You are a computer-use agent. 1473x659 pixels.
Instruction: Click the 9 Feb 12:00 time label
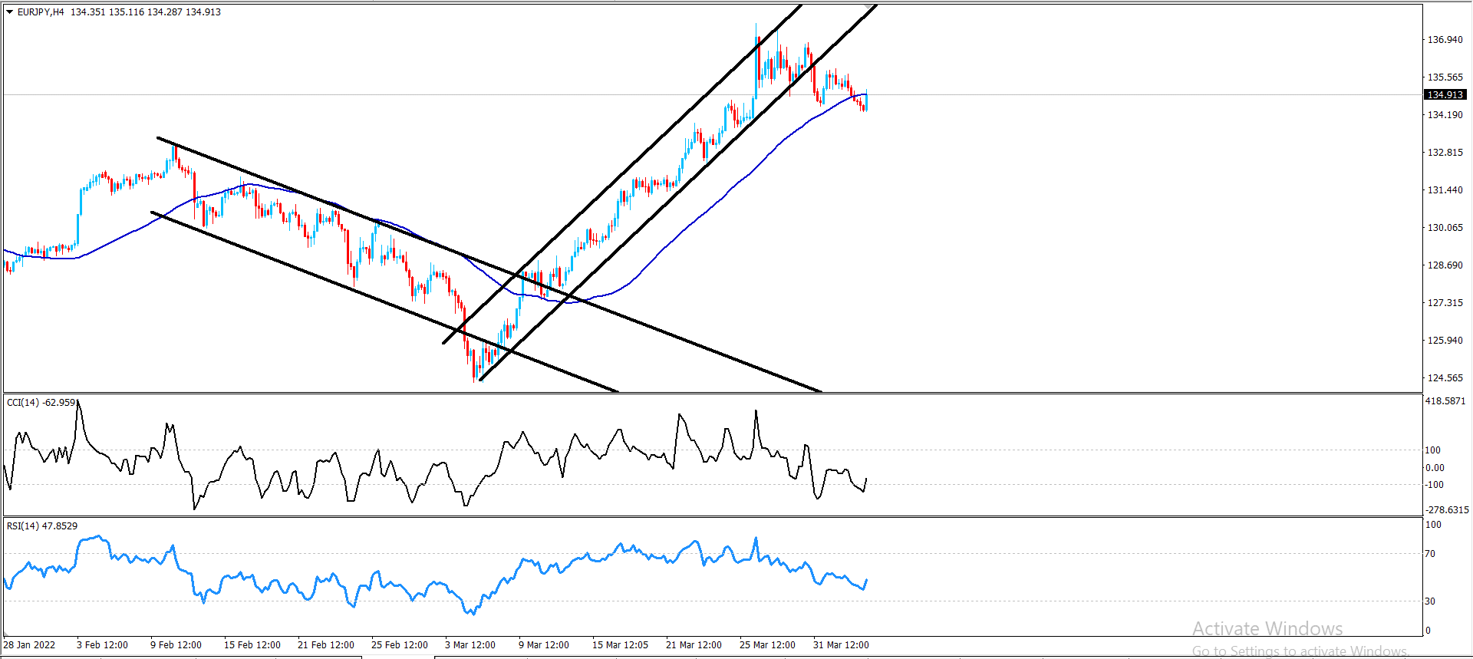point(176,645)
